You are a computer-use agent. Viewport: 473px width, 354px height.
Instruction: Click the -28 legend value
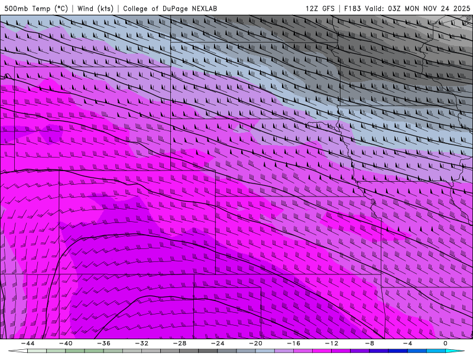click(180, 343)
